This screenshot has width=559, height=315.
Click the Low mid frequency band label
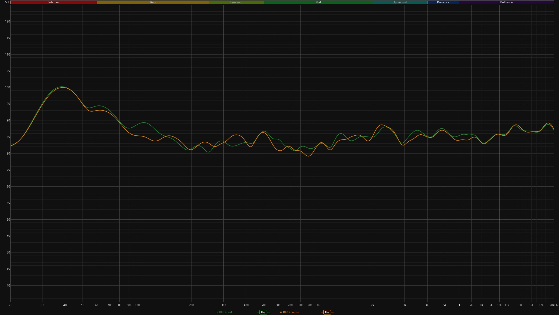236,2
